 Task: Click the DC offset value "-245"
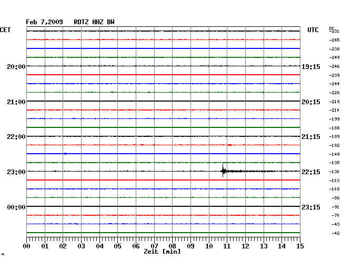tap(334, 40)
